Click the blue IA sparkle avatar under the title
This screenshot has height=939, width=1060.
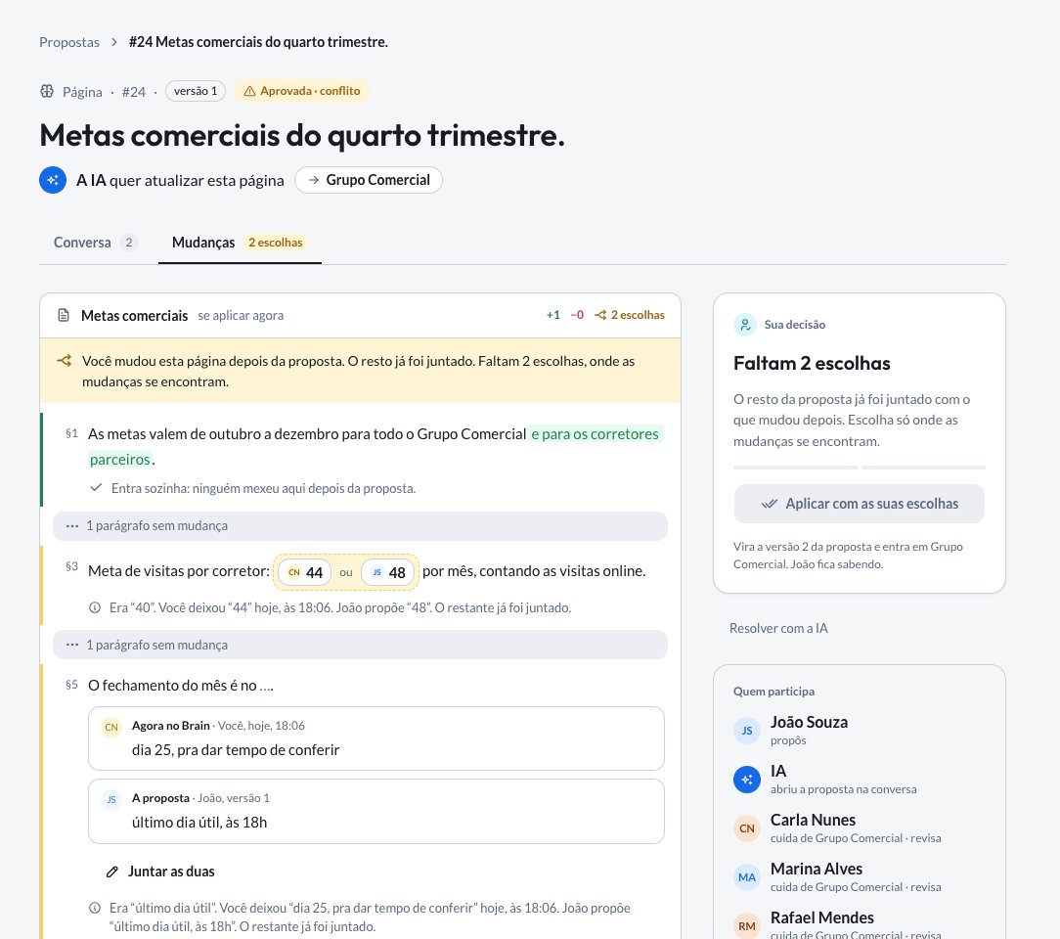pyautogui.click(x=53, y=180)
